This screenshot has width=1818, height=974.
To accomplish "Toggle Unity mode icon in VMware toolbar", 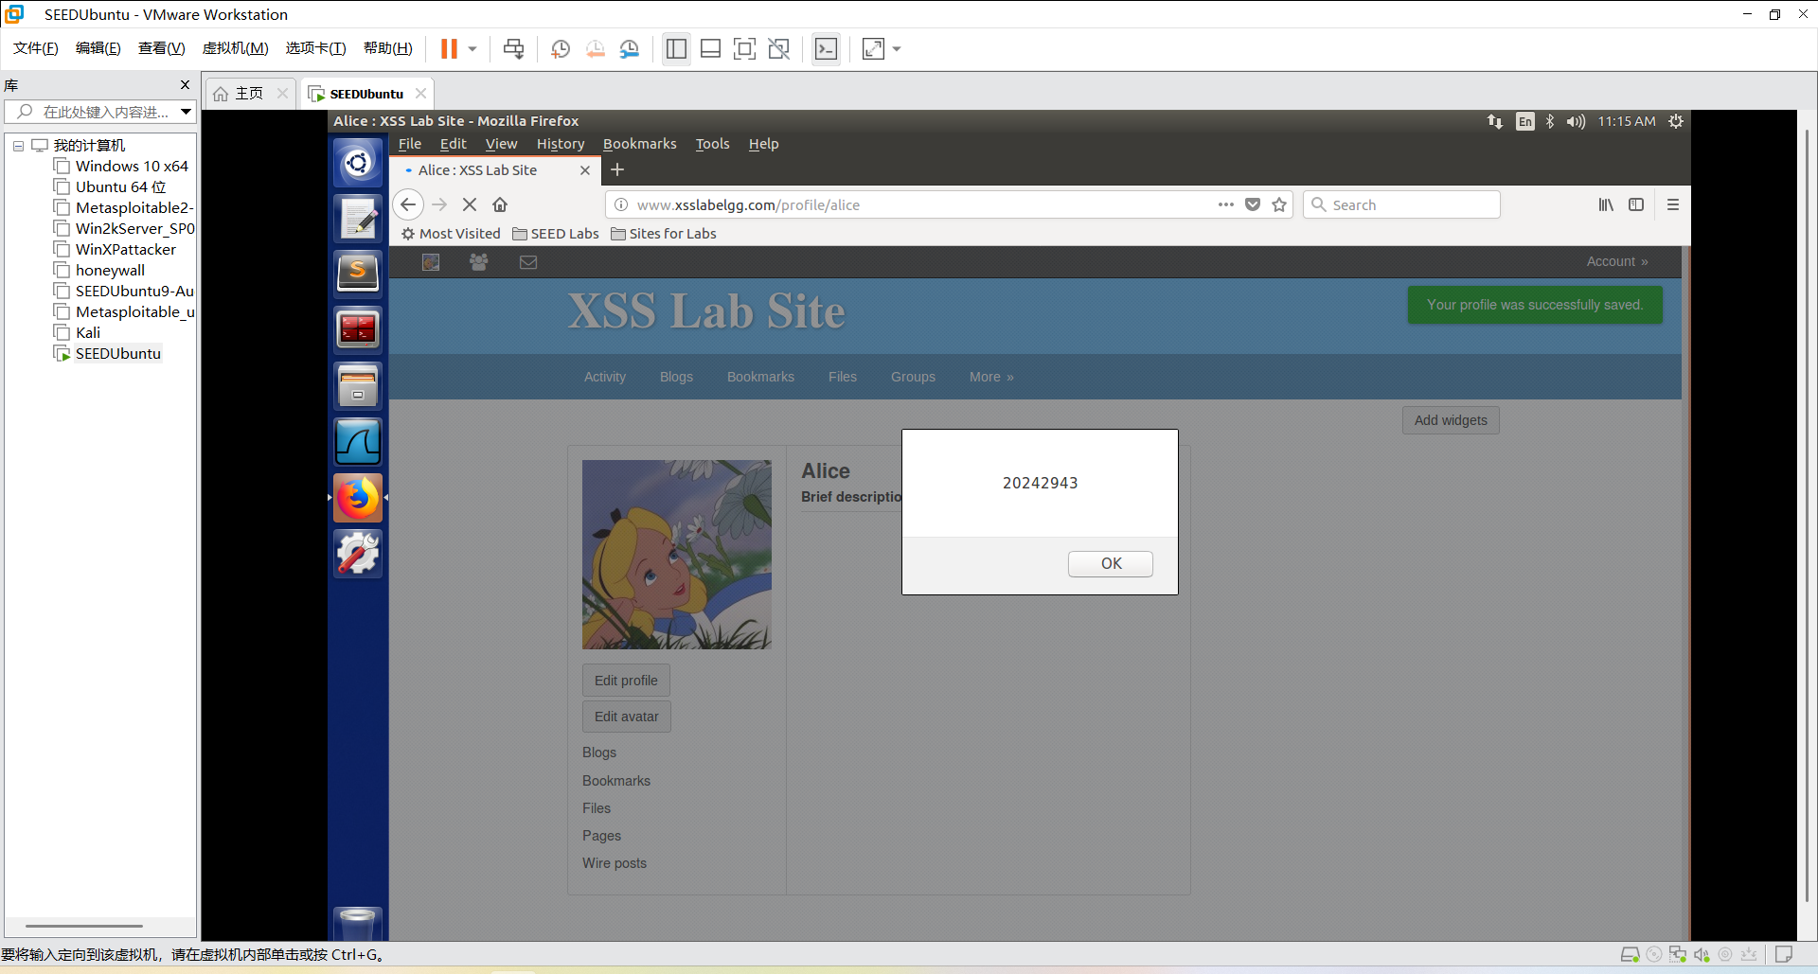I will pyautogui.click(x=779, y=48).
